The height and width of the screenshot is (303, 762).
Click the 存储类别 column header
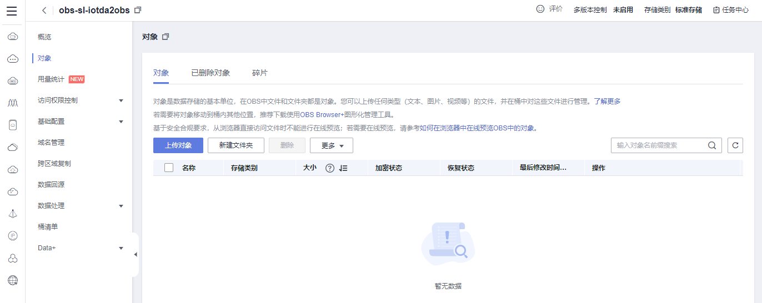244,168
